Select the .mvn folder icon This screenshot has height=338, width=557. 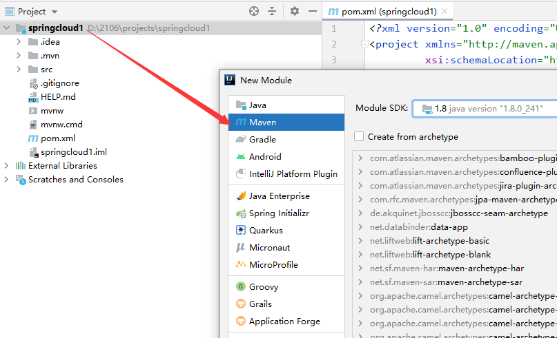tap(33, 56)
